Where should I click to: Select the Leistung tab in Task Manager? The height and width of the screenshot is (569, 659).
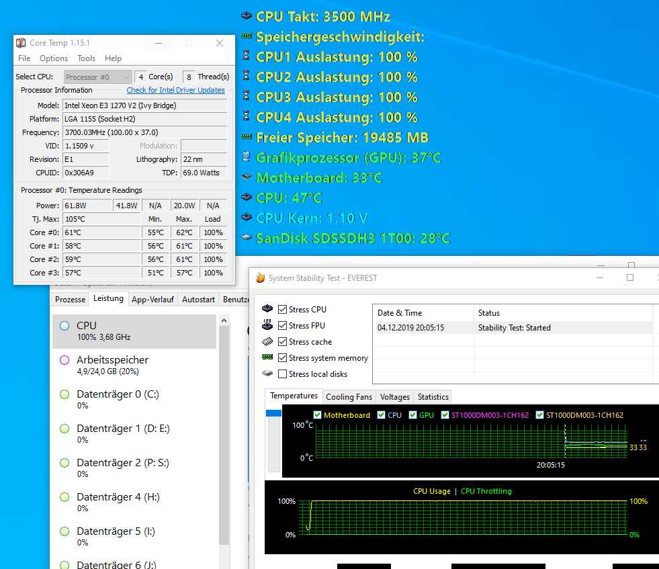108,299
